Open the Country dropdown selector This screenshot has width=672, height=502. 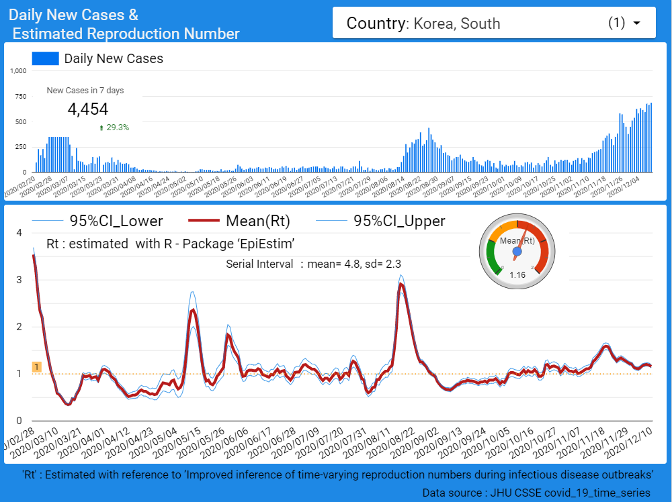tap(493, 23)
